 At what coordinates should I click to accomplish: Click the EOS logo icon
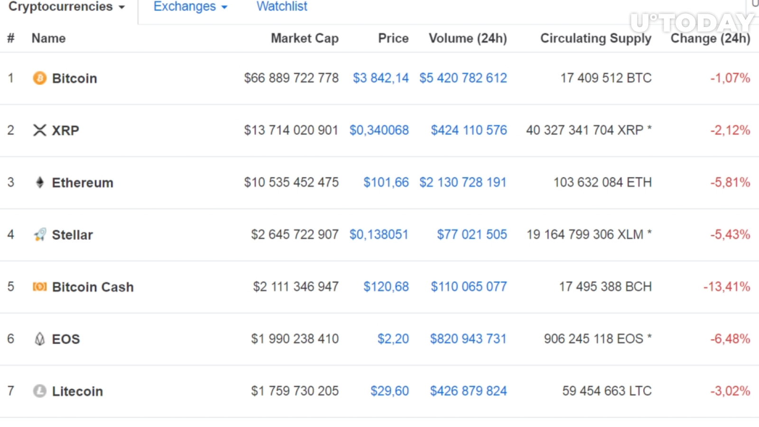pos(40,339)
